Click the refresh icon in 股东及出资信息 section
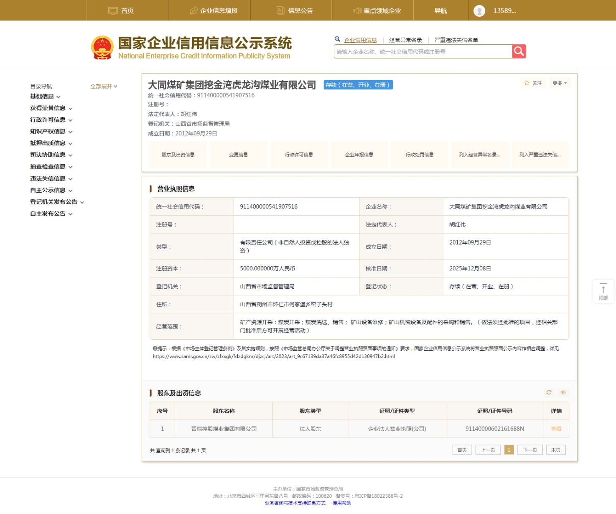The image size is (616, 514). [549, 392]
